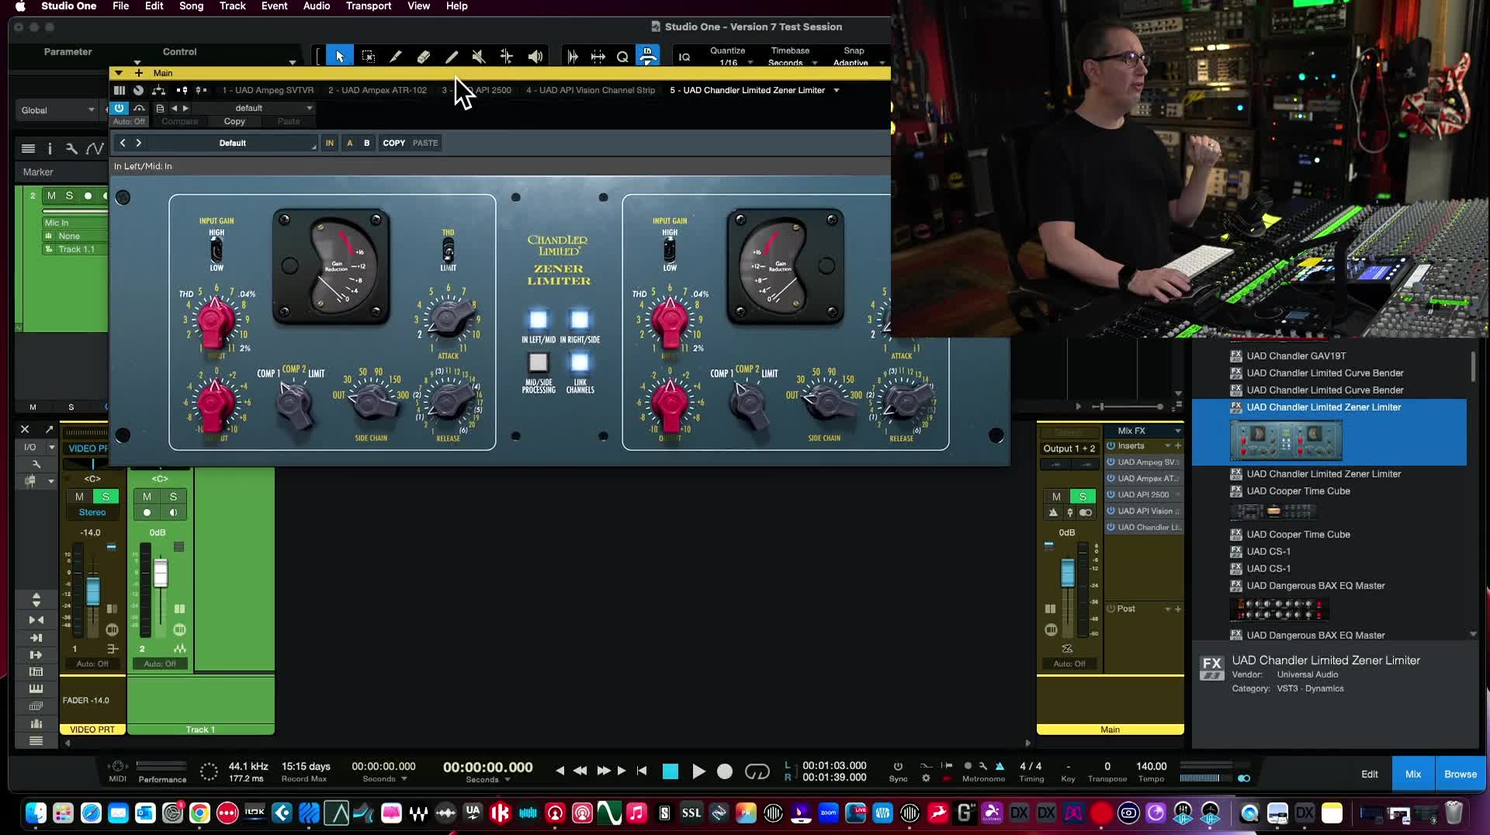Viewport: 1490px width, 835px height.
Task: Open the Mix FX dropdown
Action: 1144,431
